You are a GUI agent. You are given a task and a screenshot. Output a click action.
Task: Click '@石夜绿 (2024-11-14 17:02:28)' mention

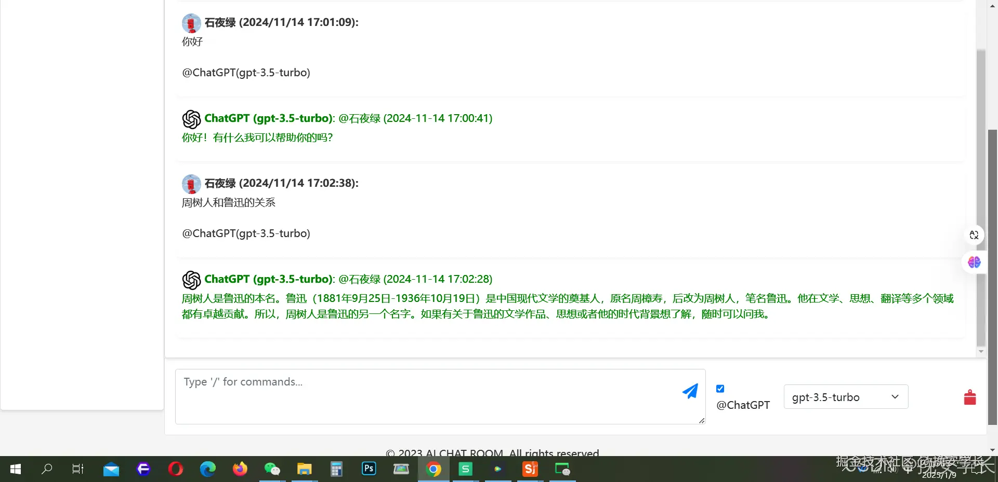tap(415, 279)
